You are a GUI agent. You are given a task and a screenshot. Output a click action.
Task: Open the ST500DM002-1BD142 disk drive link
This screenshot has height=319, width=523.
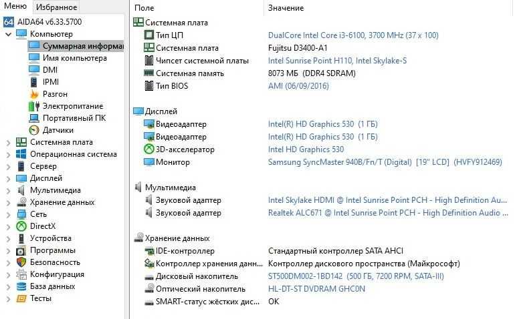tap(356, 276)
